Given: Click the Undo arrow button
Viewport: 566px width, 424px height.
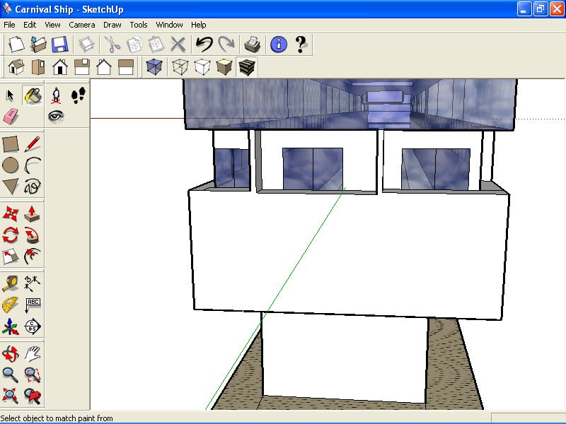Looking at the screenshot, I should 204,45.
